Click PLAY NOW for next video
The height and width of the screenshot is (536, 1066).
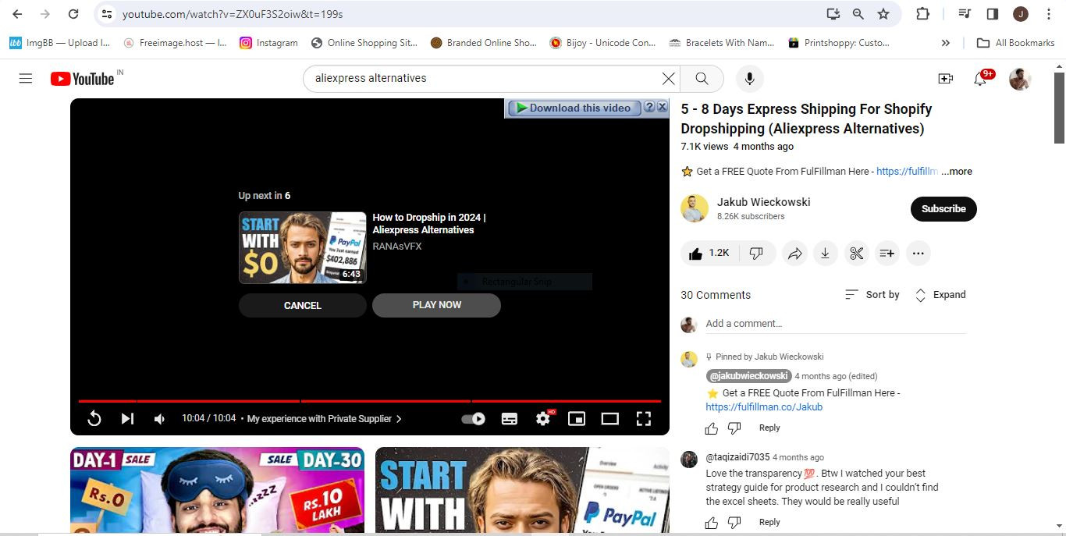tap(436, 305)
